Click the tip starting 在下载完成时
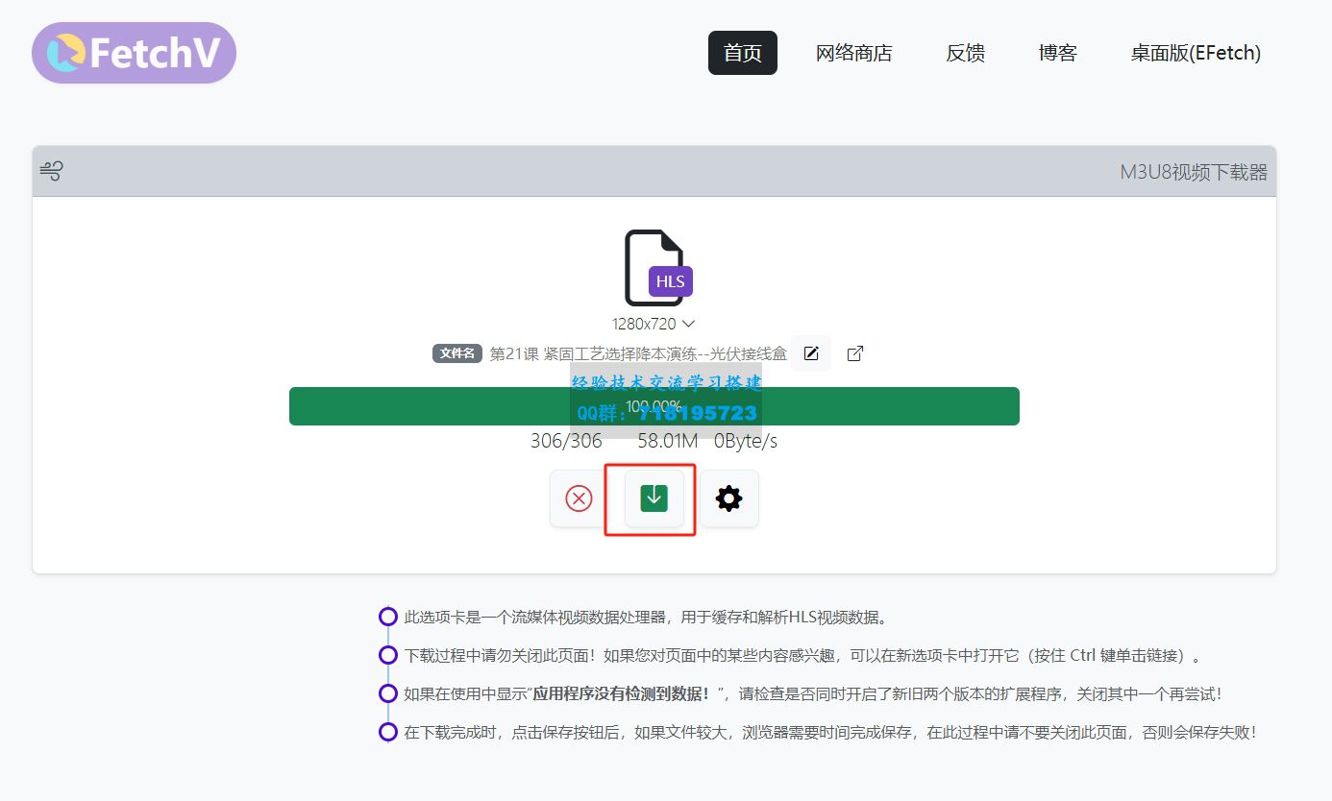The height and width of the screenshot is (801, 1332). click(x=830, y=732)
